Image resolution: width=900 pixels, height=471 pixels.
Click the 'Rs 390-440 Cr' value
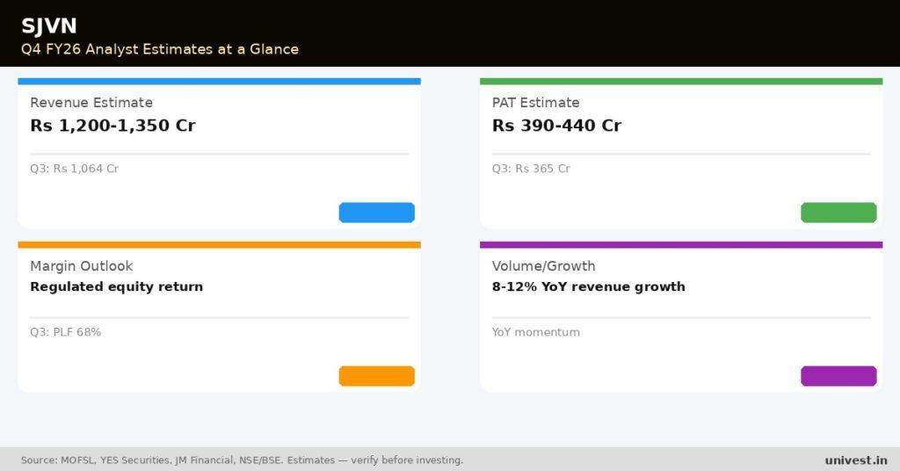pos(556,126)
